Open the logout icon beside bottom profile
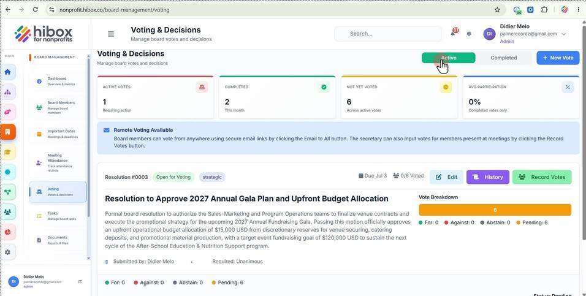Viewport: 586px width, 296px height. point(80,281)
